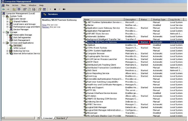Viewport: 188px width, 121px height.
Task: Click the Disk Defragmenter tree icon
Action: coord(11,37)
